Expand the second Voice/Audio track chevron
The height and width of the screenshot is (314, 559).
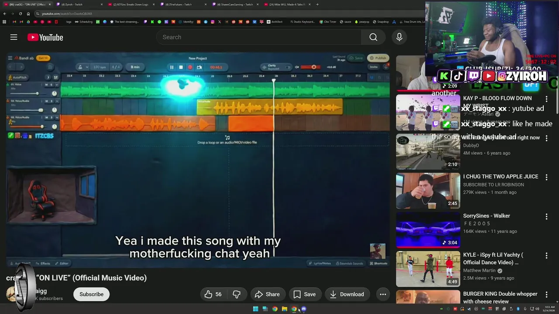click(57, 101)
